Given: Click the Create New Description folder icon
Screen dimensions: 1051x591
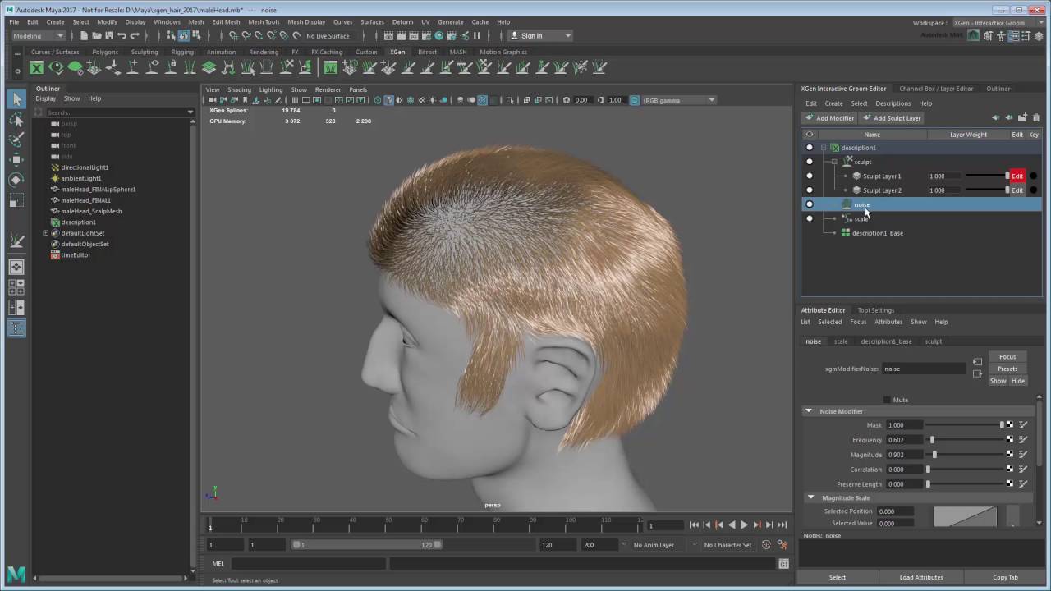Looking at the screenshot, I should pos(1022,118).
